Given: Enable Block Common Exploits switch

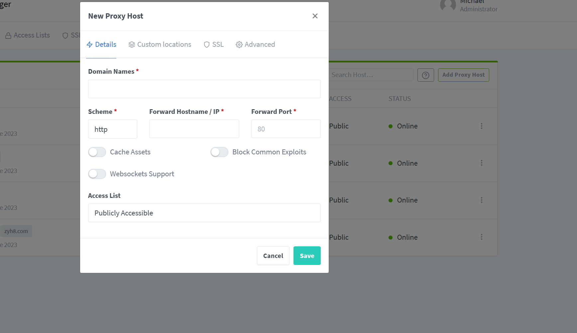Looking at the screenshot, I should click(219, 152).
